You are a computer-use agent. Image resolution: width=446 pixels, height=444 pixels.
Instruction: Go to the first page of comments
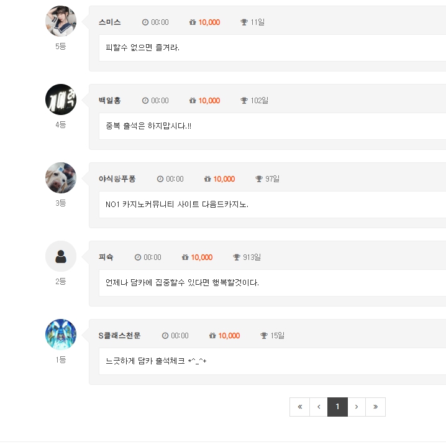click(x=299, y=407)
